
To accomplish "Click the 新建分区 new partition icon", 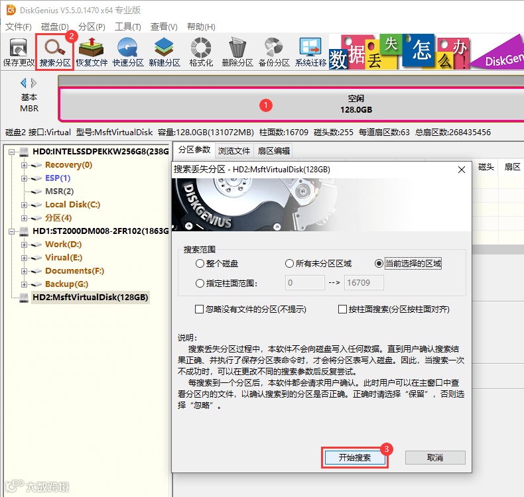I will coord(164,52).
